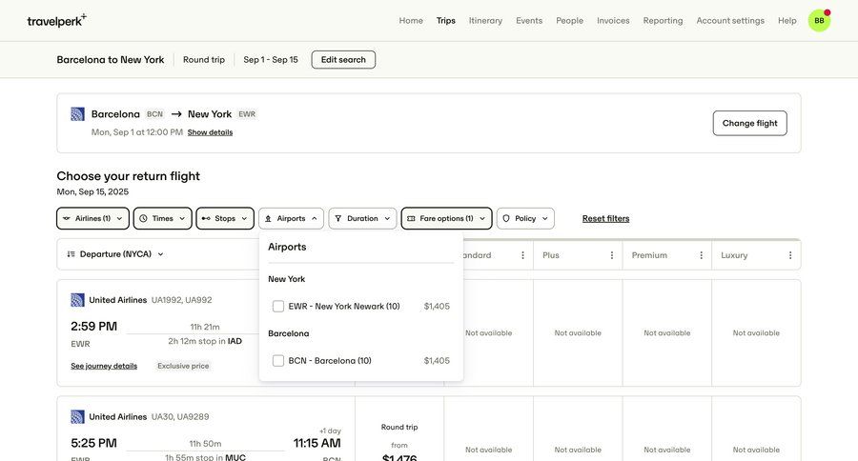Open the Departure (NYCA) sort dropdown

115,254
